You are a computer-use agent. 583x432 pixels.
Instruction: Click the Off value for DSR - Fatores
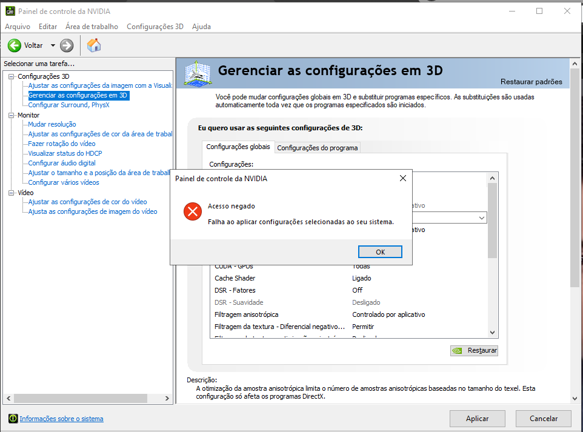click(x=358, y=290)
